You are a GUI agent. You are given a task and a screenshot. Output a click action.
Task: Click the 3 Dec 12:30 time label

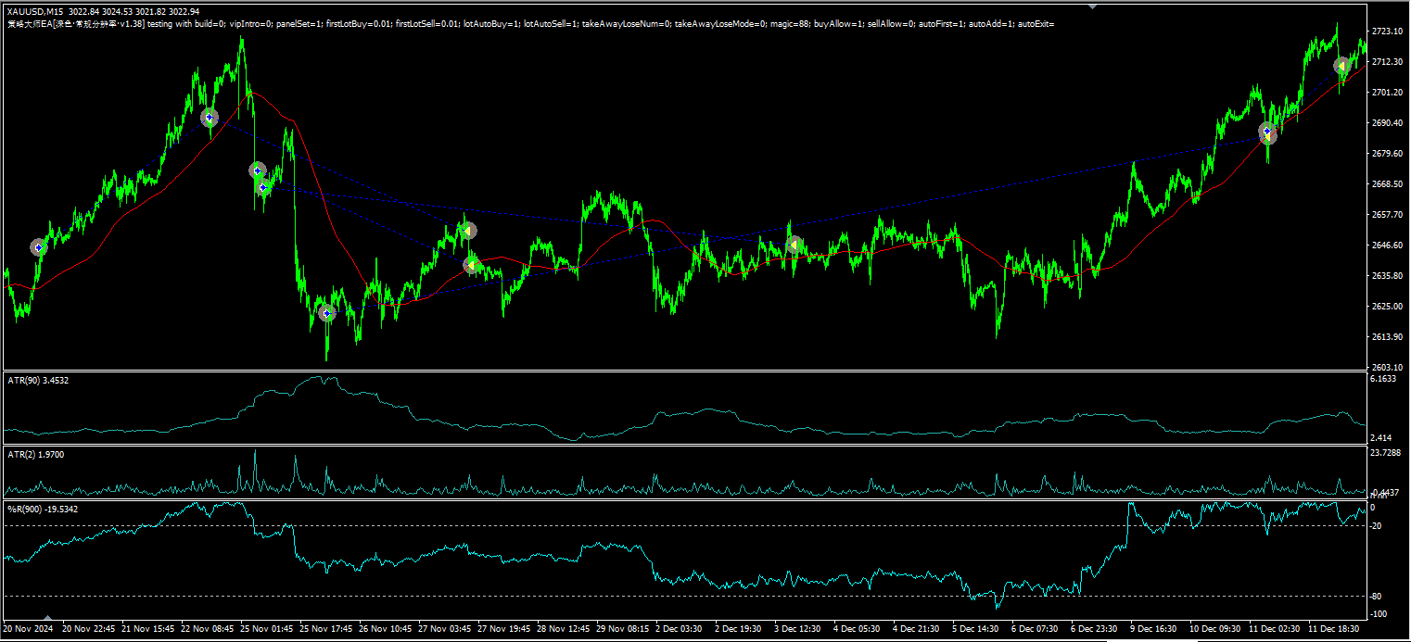(x=799, y=628)
